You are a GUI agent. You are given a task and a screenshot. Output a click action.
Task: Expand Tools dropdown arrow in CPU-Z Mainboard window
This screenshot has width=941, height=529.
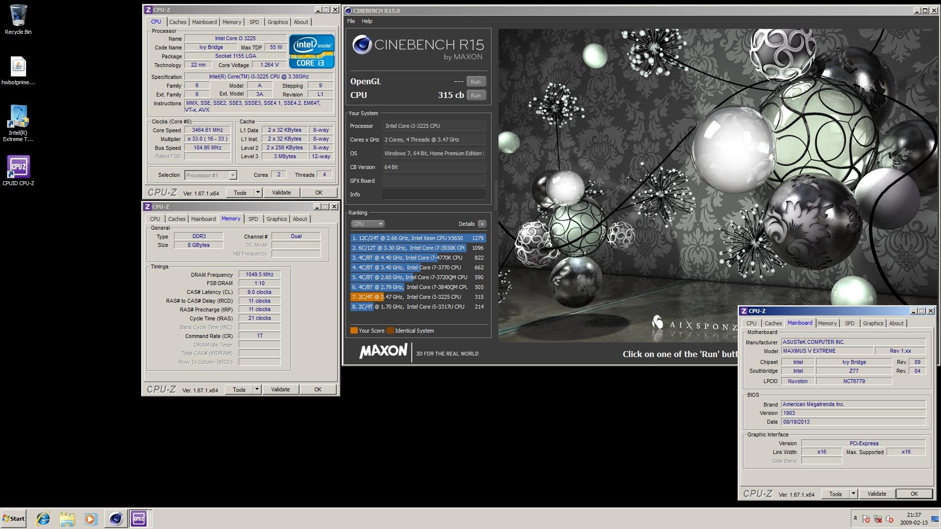(x=853, y=494)
